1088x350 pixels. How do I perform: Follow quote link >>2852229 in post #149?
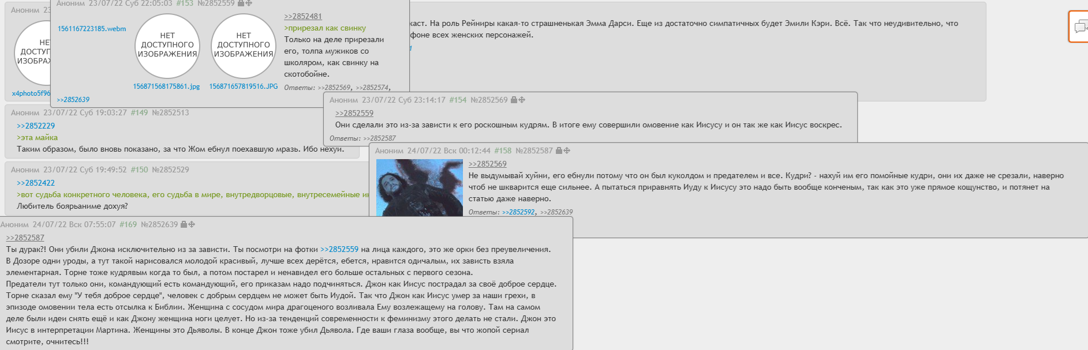click(36, 126)
